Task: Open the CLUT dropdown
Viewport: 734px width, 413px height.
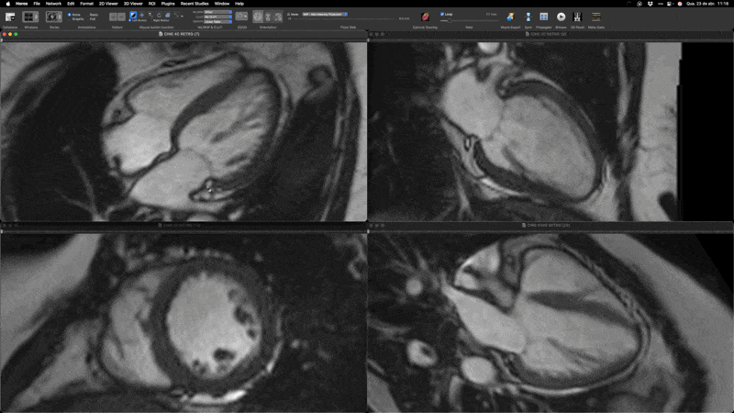Action: pos(217,17)
